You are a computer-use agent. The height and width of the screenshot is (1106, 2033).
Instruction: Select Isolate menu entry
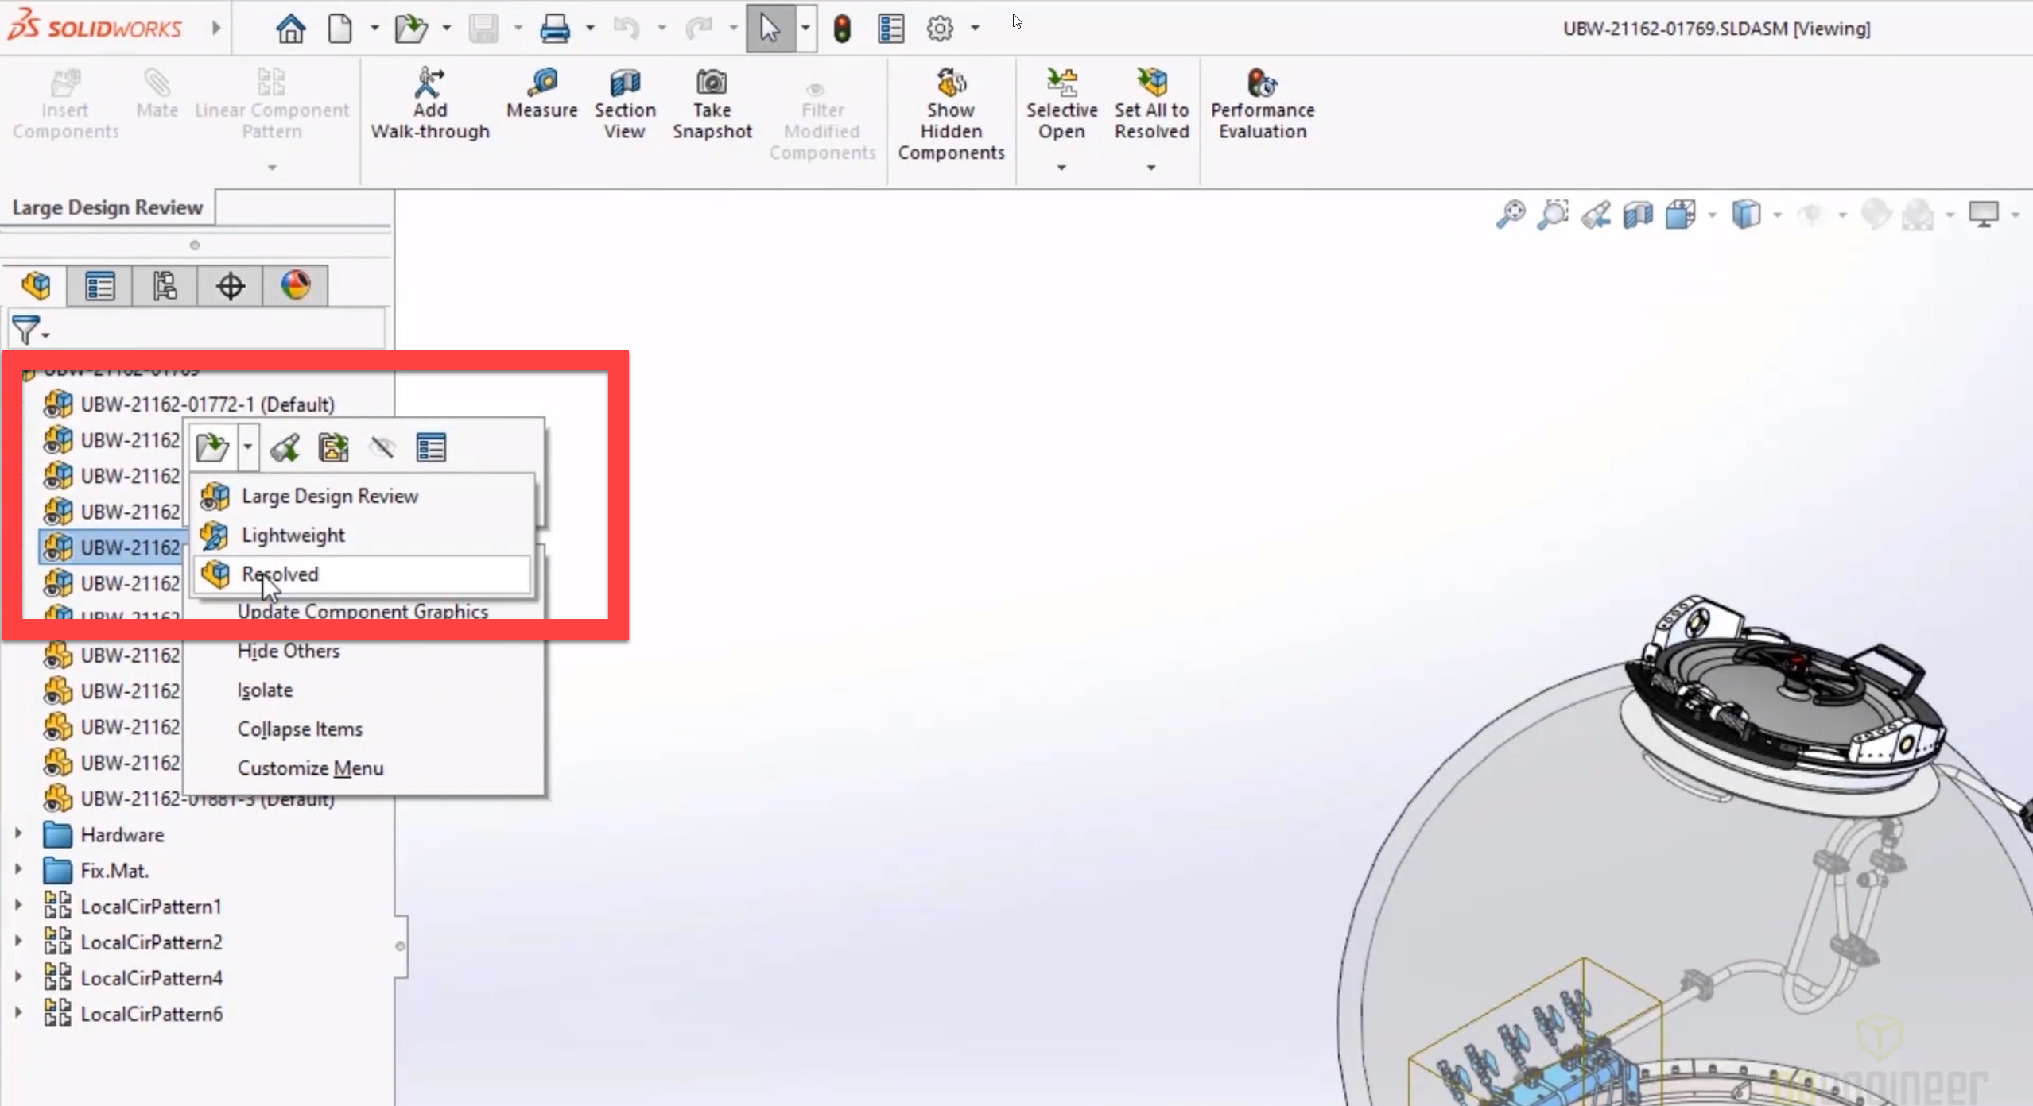pyautogui.click(x=265, y=690)
